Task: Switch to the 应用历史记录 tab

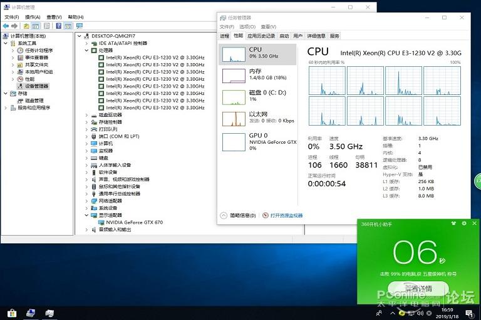Action: pyautogui.click(x=261, y=36)
